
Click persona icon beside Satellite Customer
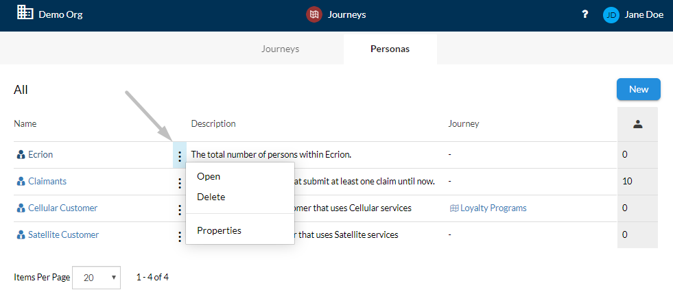click(x=21, y=234)
